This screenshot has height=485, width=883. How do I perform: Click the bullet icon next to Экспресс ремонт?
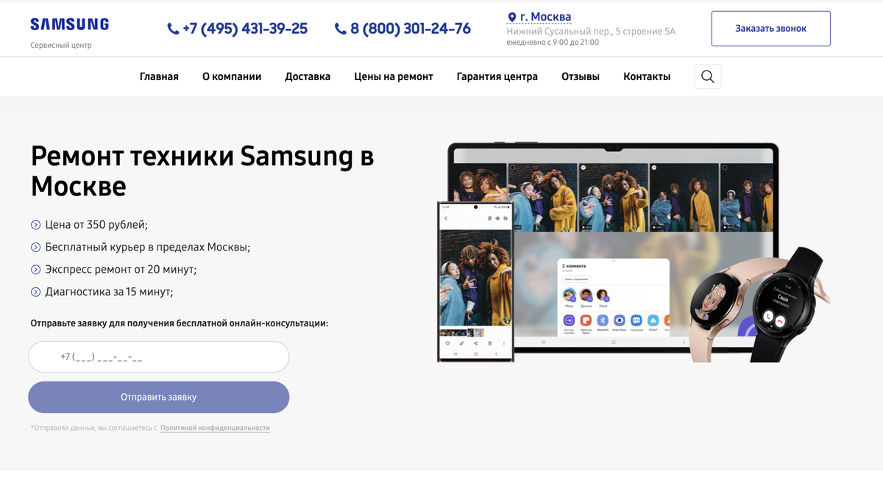35,270
